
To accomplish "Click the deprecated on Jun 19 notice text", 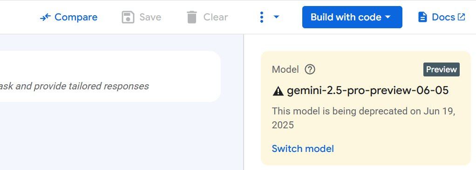I will (363, 118).
